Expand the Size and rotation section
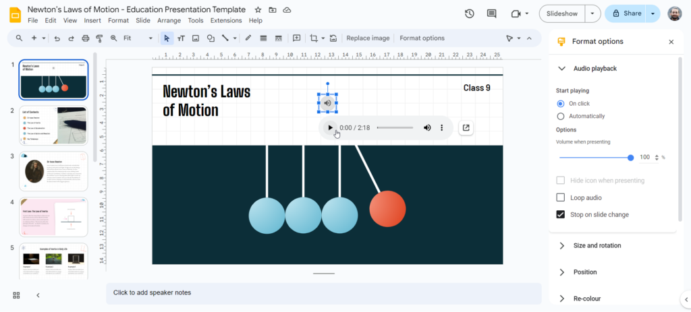The image size is (691, 312). pos(597,246)
